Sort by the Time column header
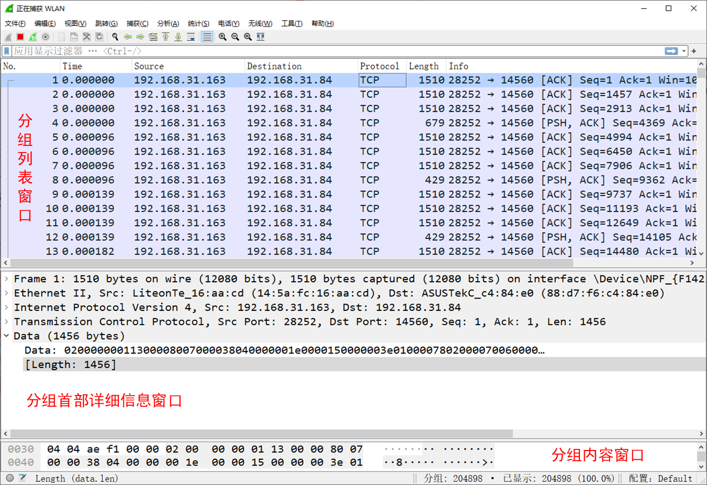The width and height of the screenshot is (707, 485). pos(96,66)
